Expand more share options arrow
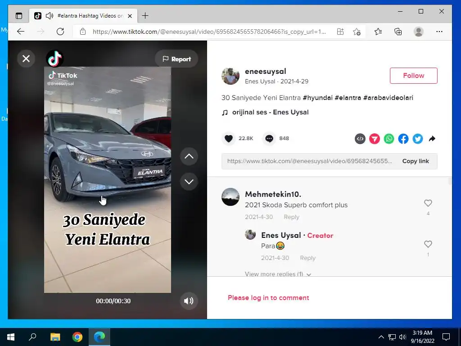461x346 pixels. (432, 139)
